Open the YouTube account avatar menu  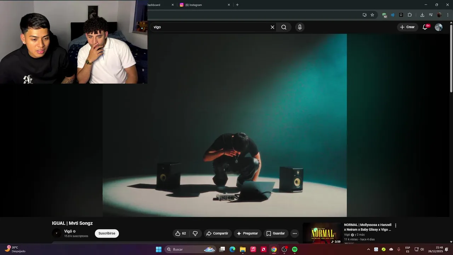438,27
